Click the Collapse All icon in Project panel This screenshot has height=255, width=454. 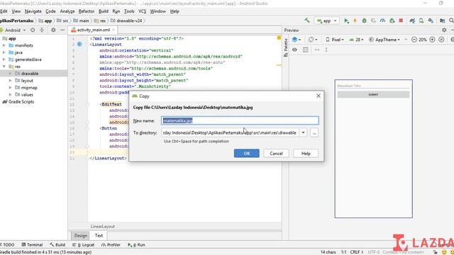tap(42, 30)
